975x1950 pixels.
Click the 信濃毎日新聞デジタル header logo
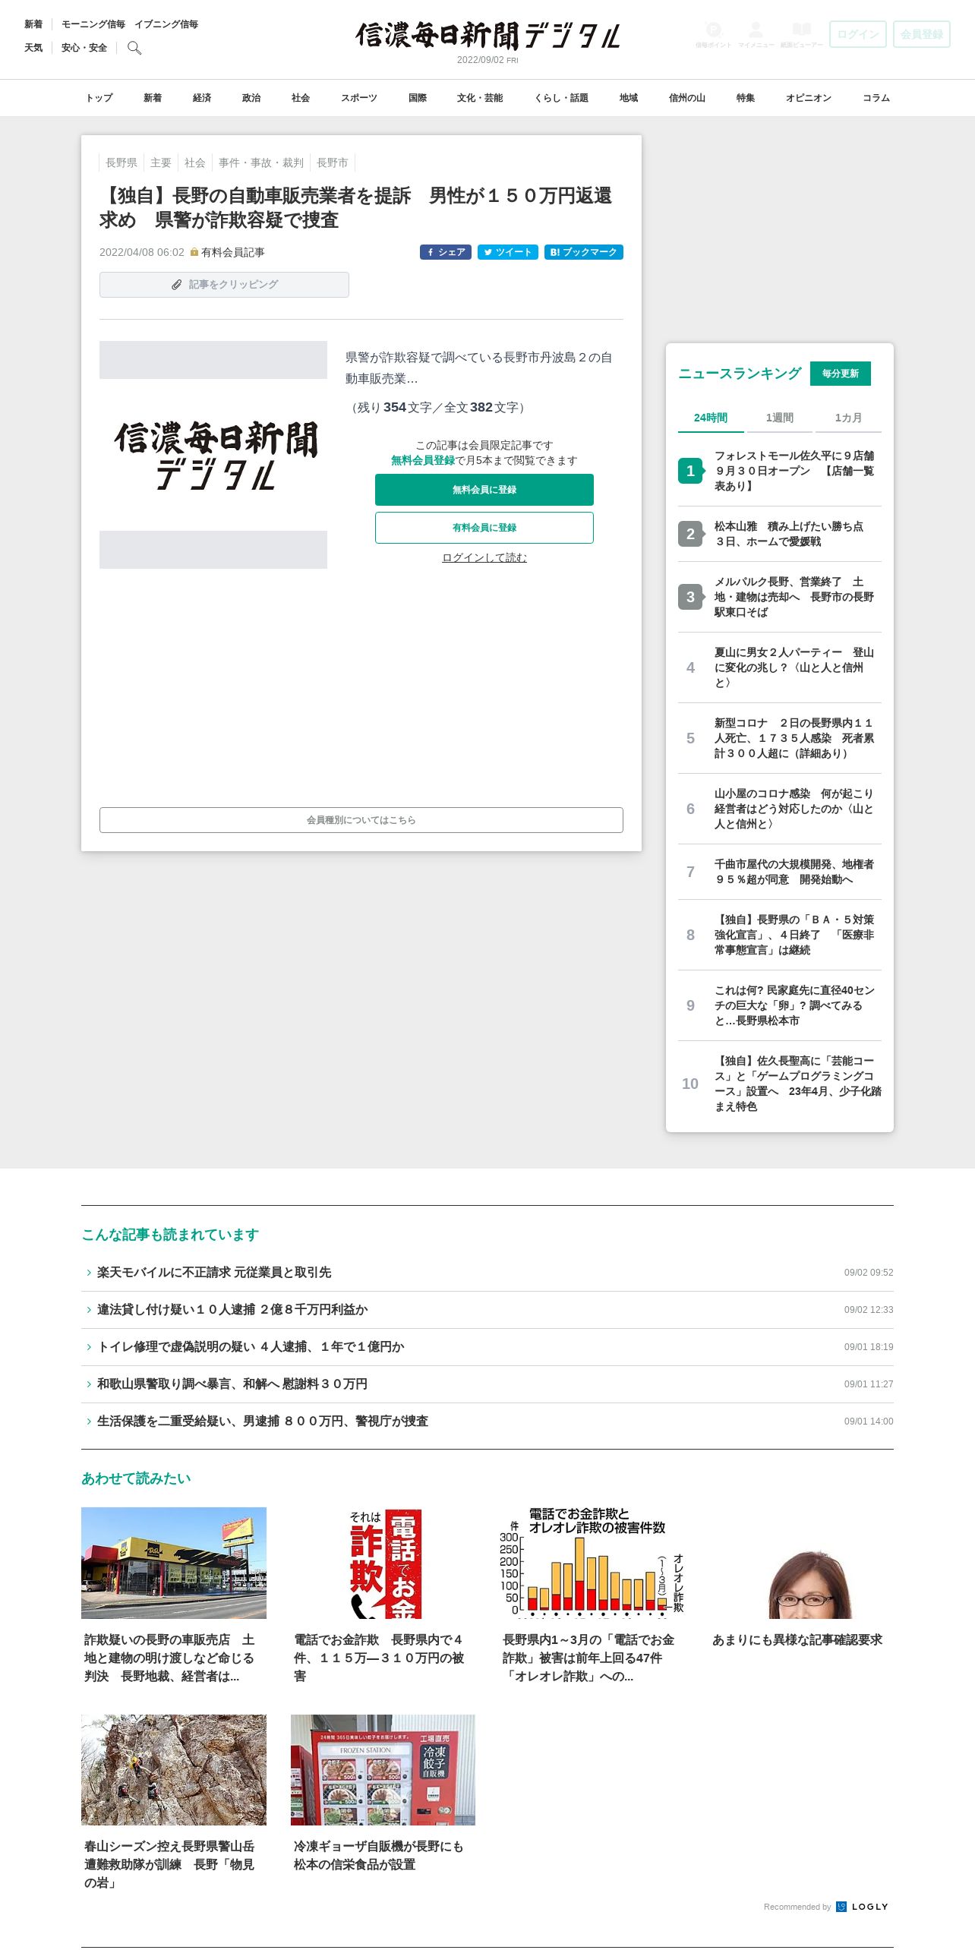487,36
